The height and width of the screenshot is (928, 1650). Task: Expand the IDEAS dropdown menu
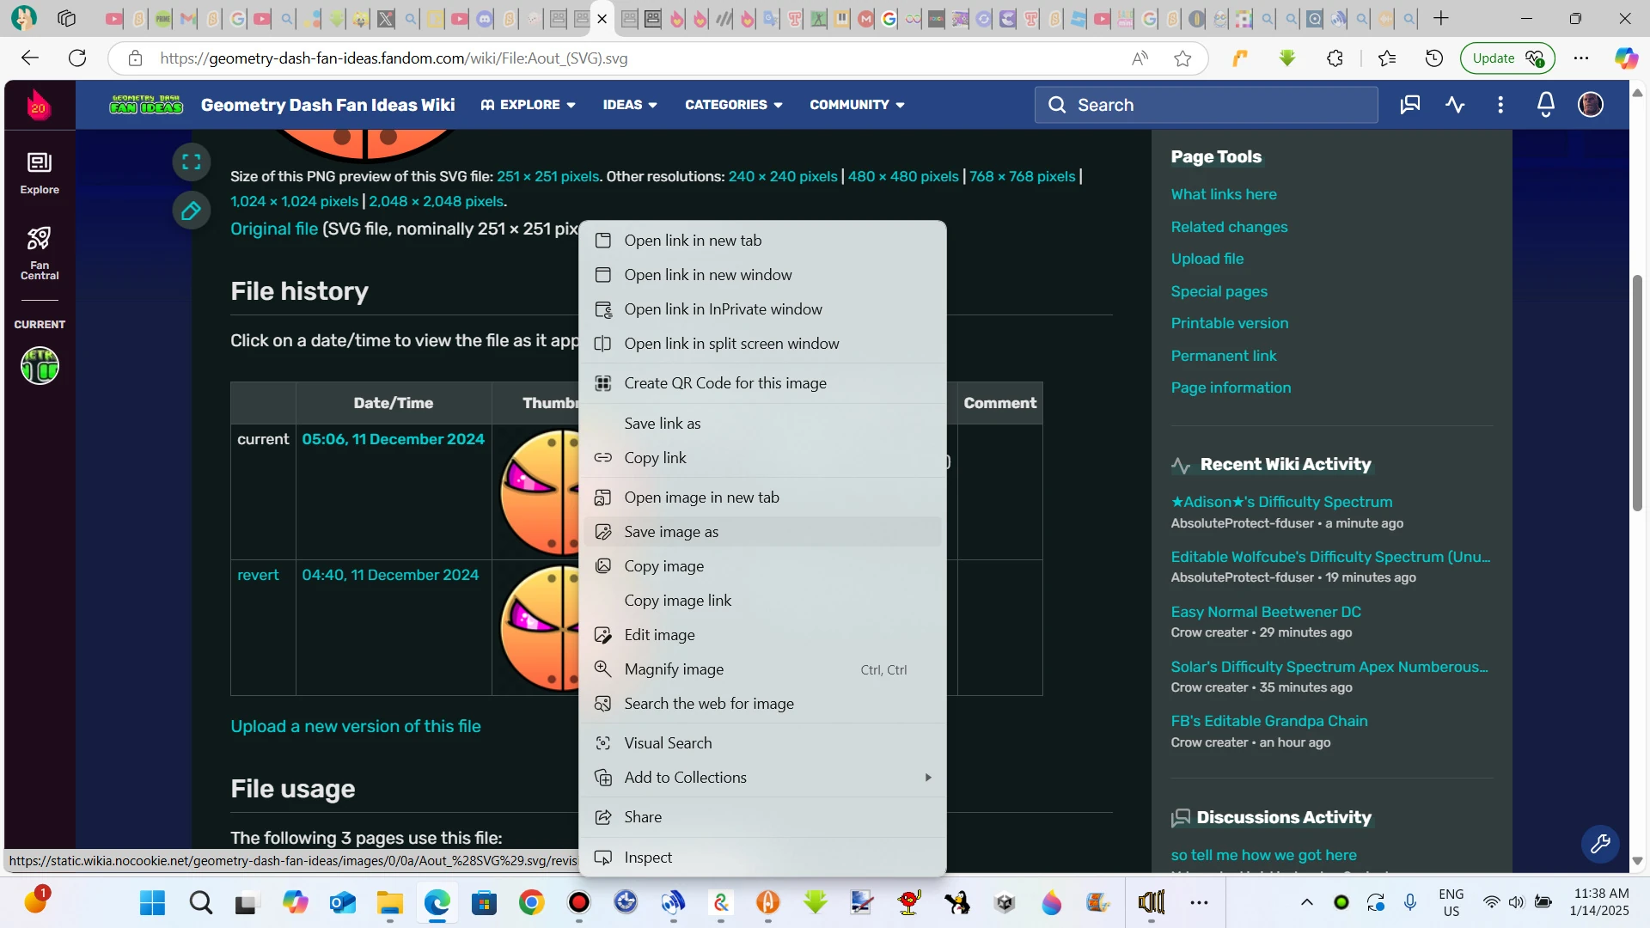630,104
